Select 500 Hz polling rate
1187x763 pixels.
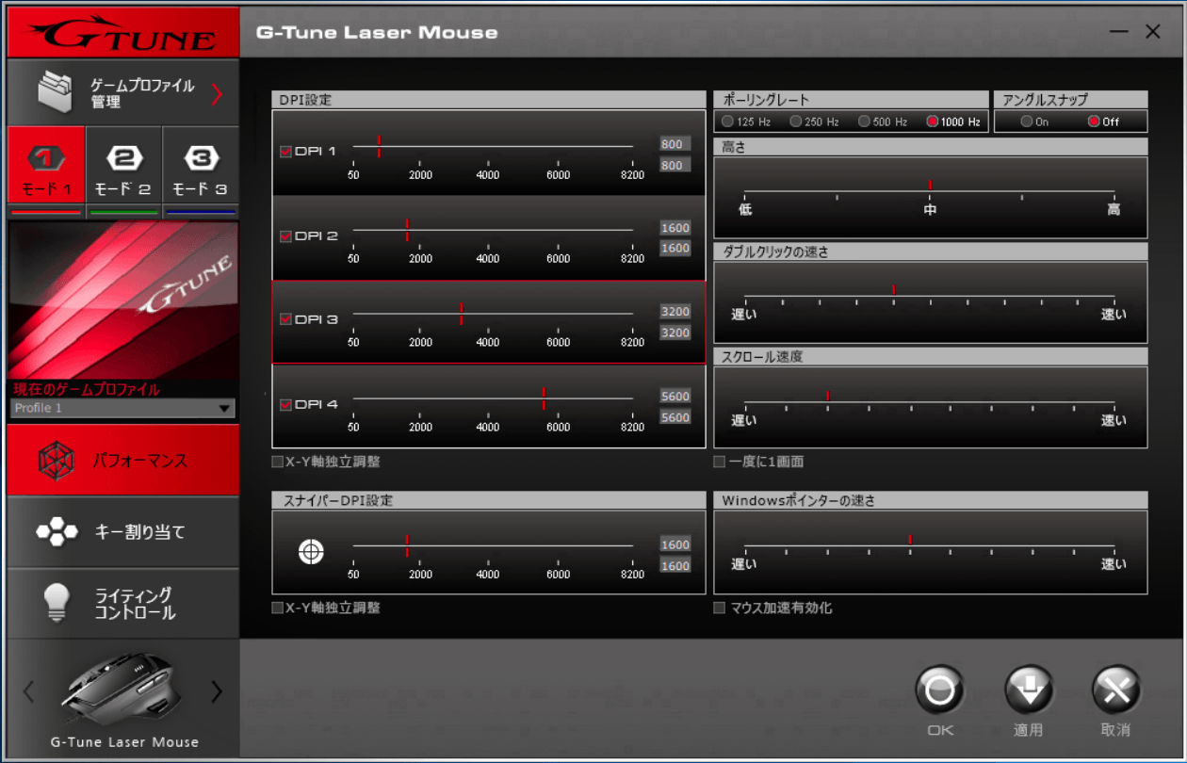coord(864,122)
